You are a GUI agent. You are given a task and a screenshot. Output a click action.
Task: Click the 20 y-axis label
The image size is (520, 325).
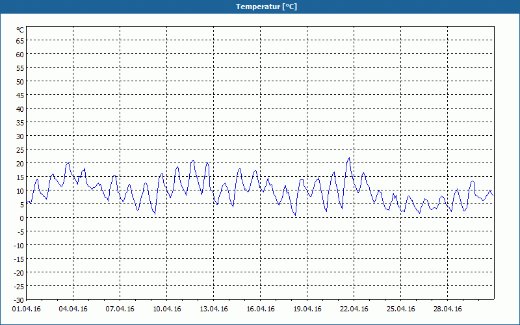click(x=20, y=164)
